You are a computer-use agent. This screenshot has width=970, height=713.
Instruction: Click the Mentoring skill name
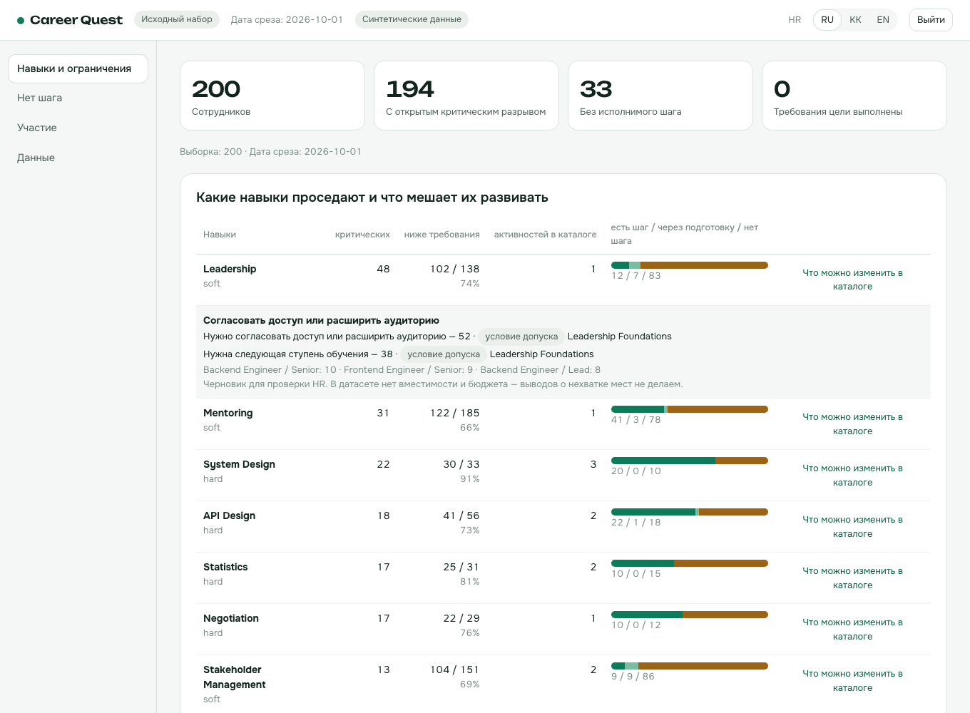(228, 413)
